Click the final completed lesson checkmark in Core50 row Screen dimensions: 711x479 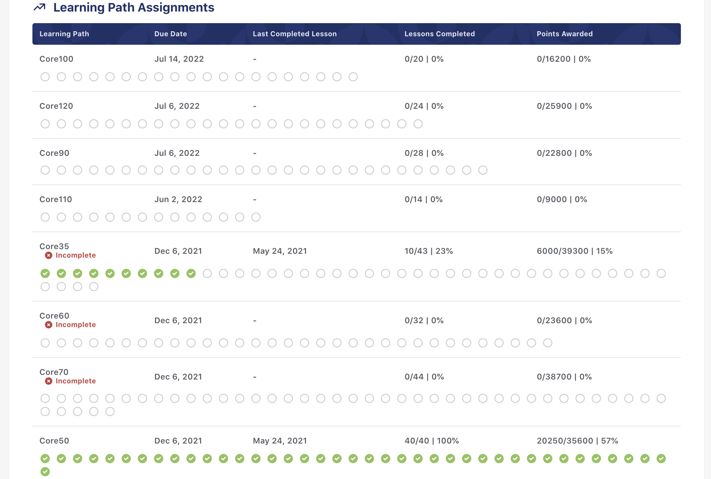(x=45, y=471)
